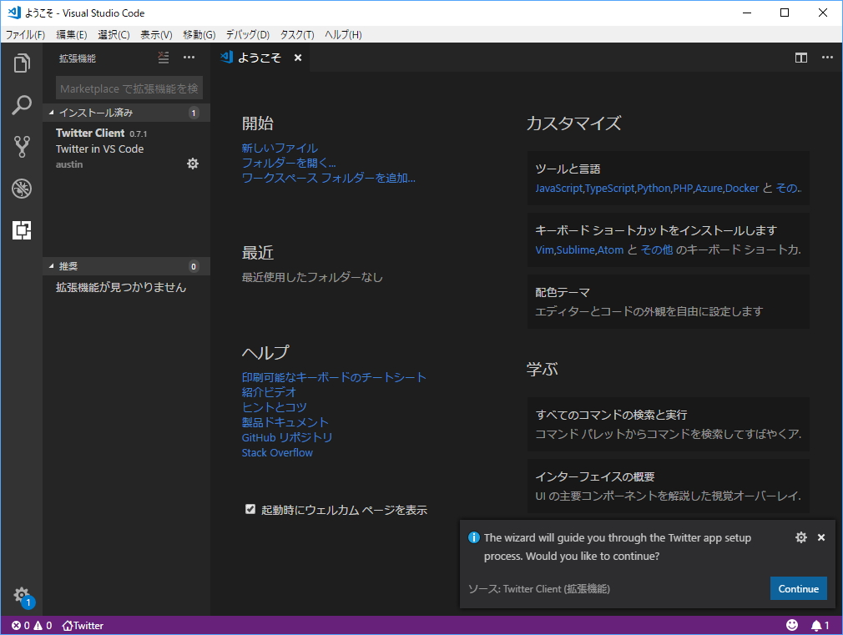Open the notification settings gear in the Twitter popup
843x635 pixels.
(x=801, y=537)
